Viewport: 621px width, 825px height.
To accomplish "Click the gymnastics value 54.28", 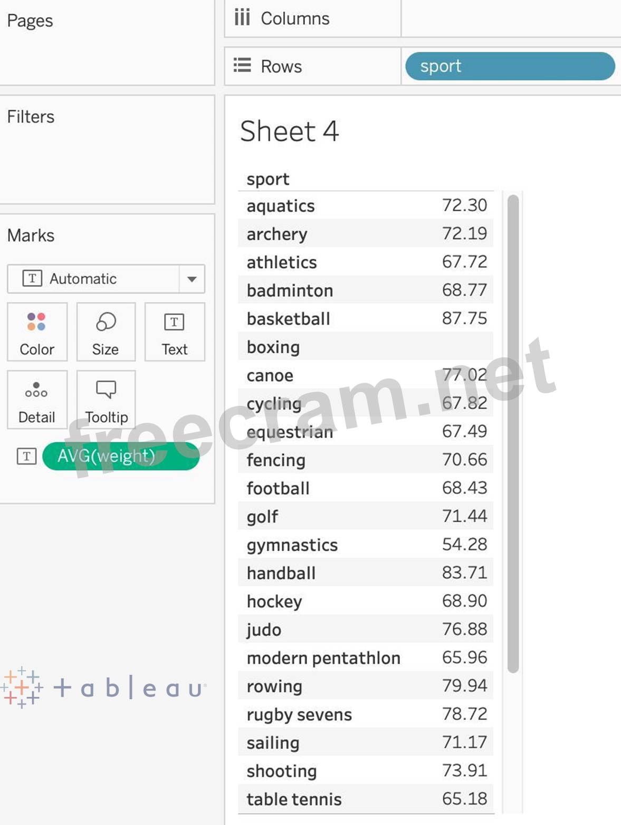I will [x=464, y=544].
